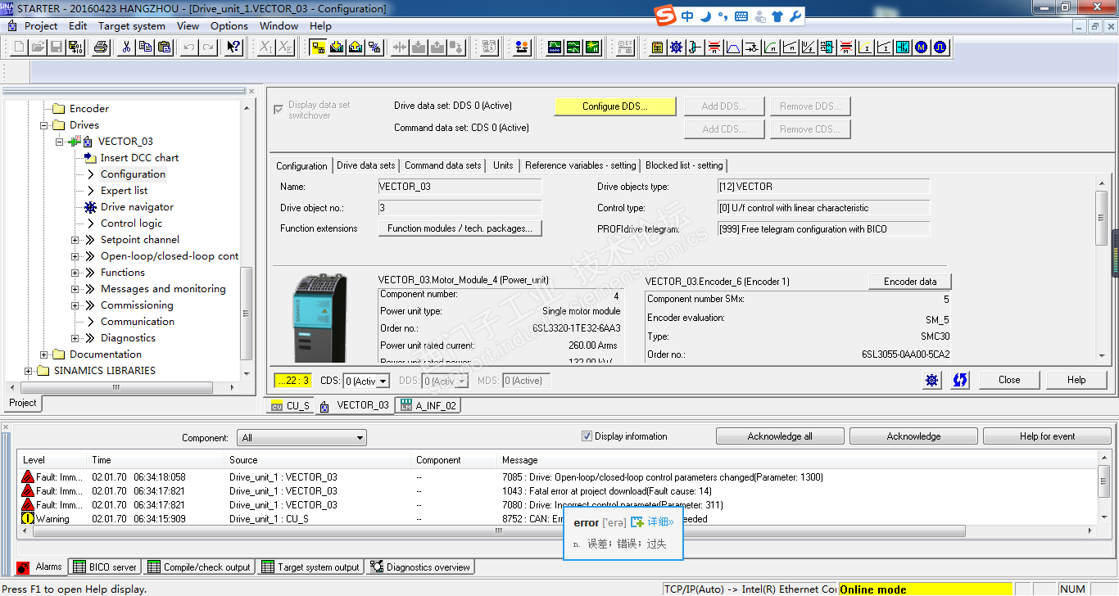Click the blue M motor toolbar icon
The height and width of the screenshot is (596, 1119).
[x=921, y=47]
